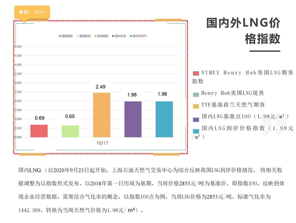Click the 10/17 date axis label
Screen dimensions: 296x223
coord(102,143)
